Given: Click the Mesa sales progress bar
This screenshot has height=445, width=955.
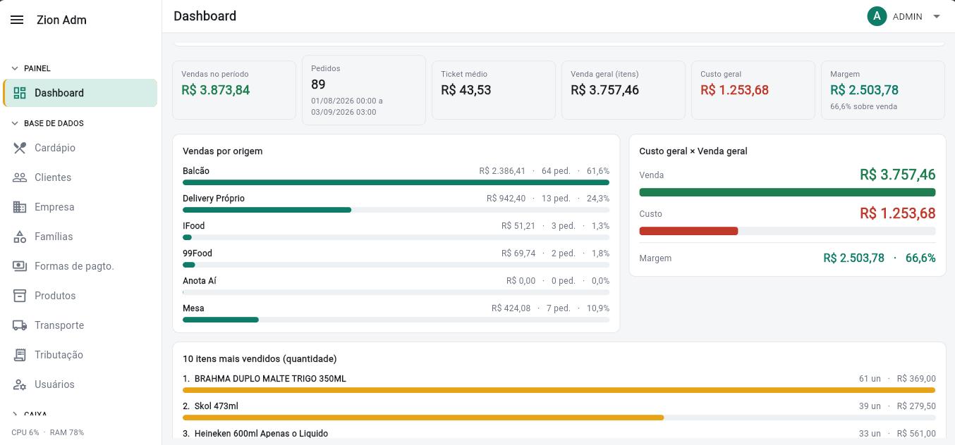Looking at the screenshot, I should click(x=396, y=320).
